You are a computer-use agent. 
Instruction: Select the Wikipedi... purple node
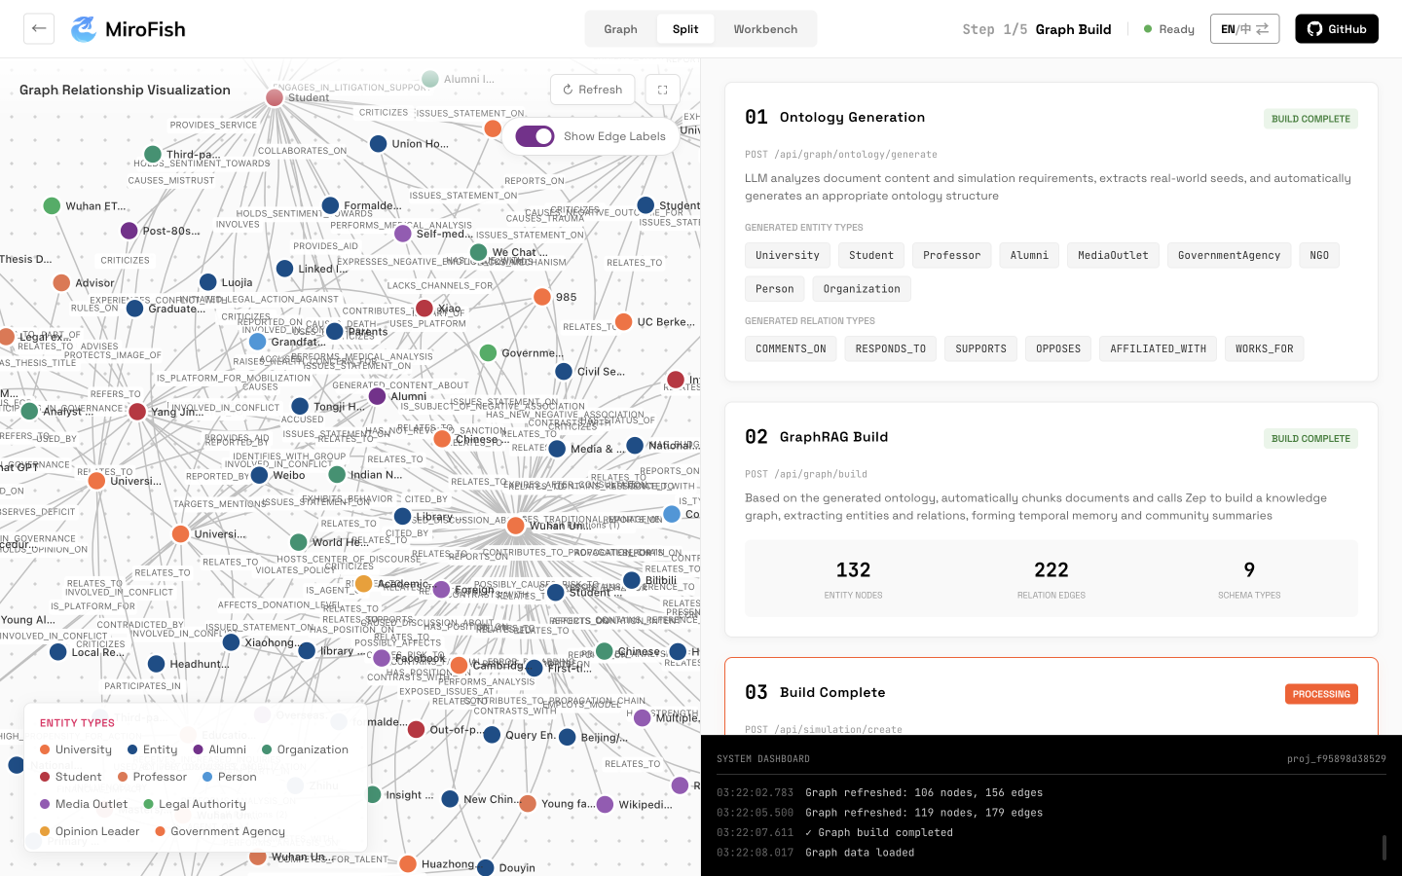point(605,805)
